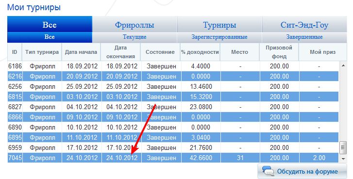Image resolution: width=353 pixels, height=179 pixels.
Task: Click the scrollbar up arrow
Action: (x=343, y=65)
